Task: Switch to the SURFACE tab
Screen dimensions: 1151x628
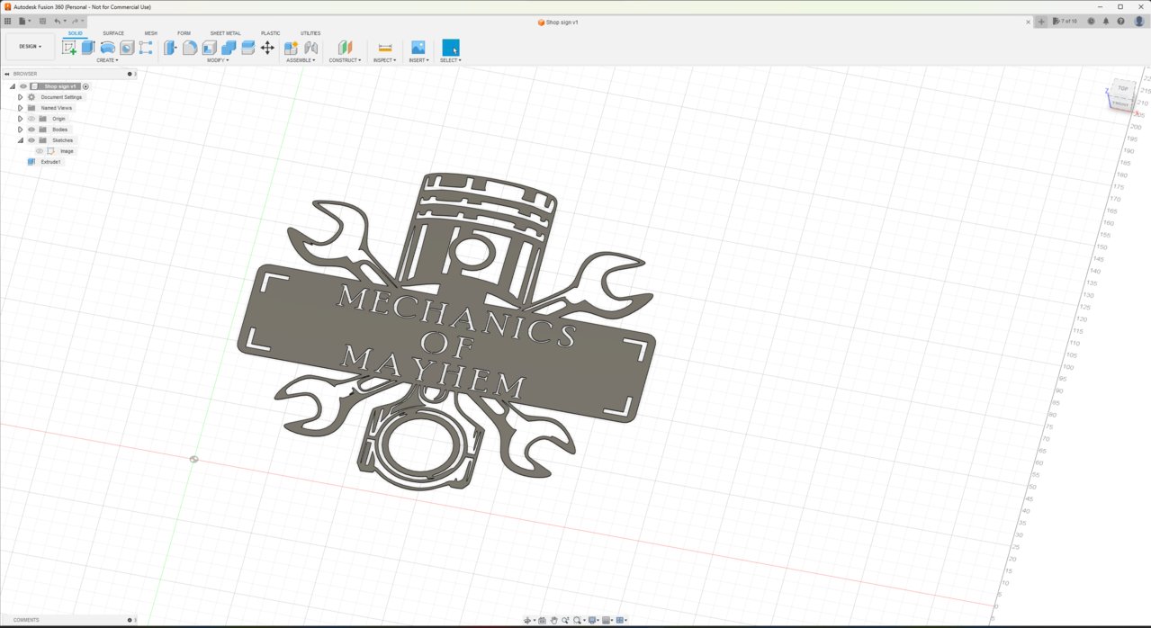Action: (x=113, y=33)
